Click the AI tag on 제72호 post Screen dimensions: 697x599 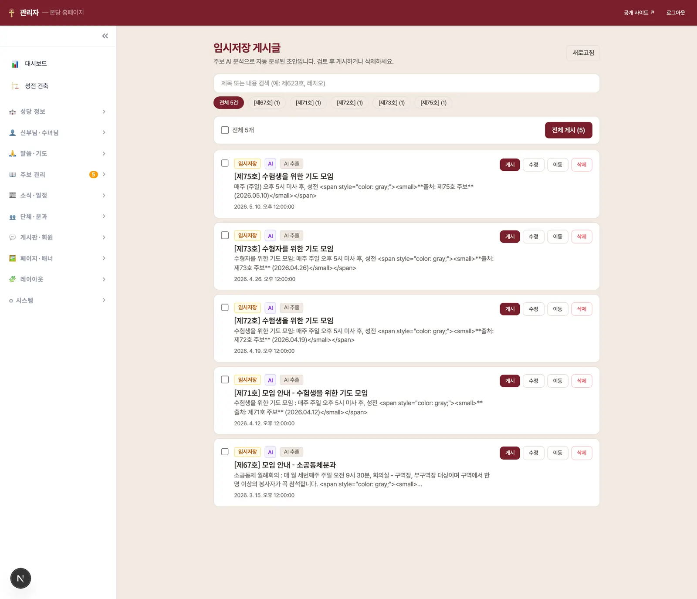pos(271,308)
